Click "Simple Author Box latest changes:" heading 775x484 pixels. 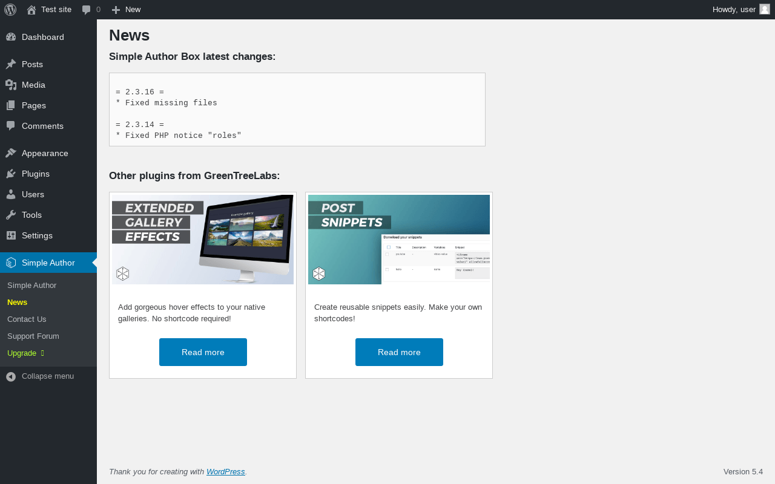pyautogui.click(x=192, y=56)
